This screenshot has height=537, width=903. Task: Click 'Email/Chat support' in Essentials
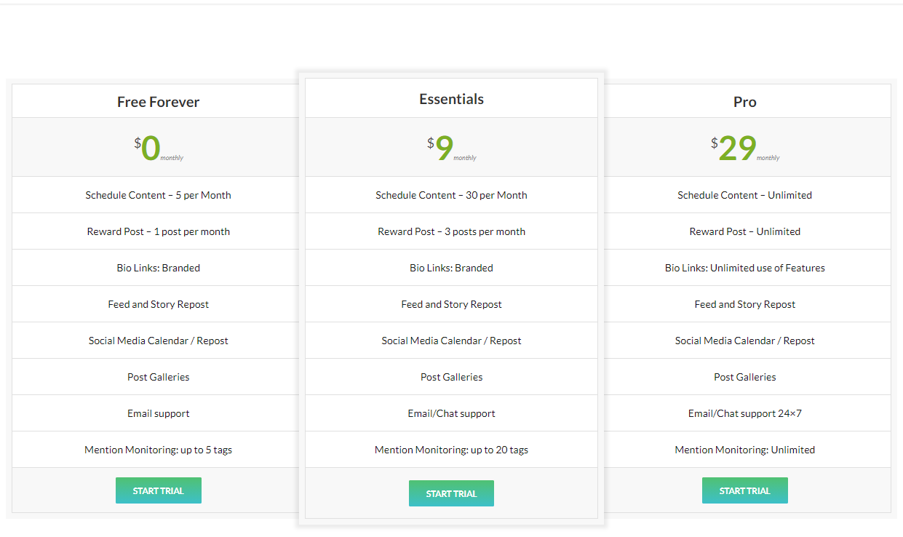pyautogui.click(x=451, y=413)
